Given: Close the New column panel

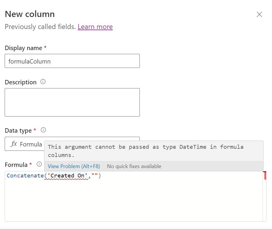Looking at the screenshot, I should [x=259, y=14].
